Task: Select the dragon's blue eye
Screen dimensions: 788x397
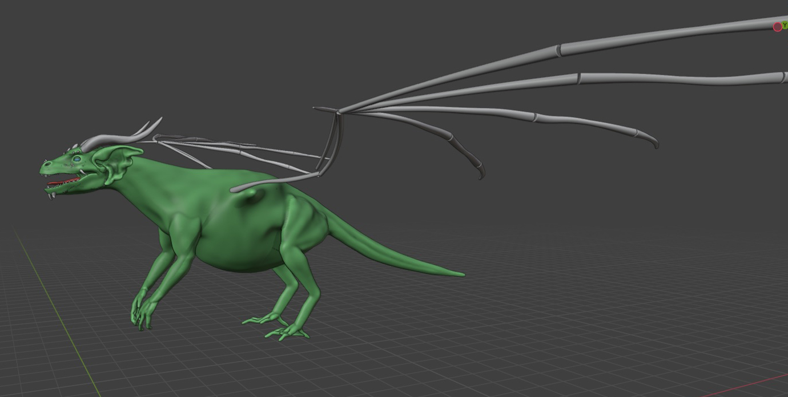Action: [x=77, y=159]
